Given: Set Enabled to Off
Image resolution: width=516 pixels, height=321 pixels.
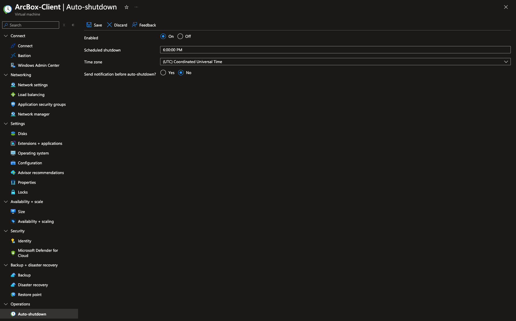Looking at the screenshot, I should coord(180,36).
